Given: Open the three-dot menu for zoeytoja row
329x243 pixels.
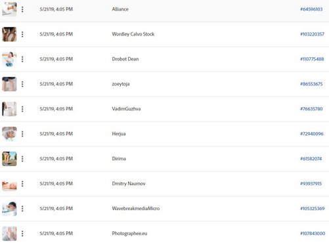Looking at the screenshot, I should [22, 84].
